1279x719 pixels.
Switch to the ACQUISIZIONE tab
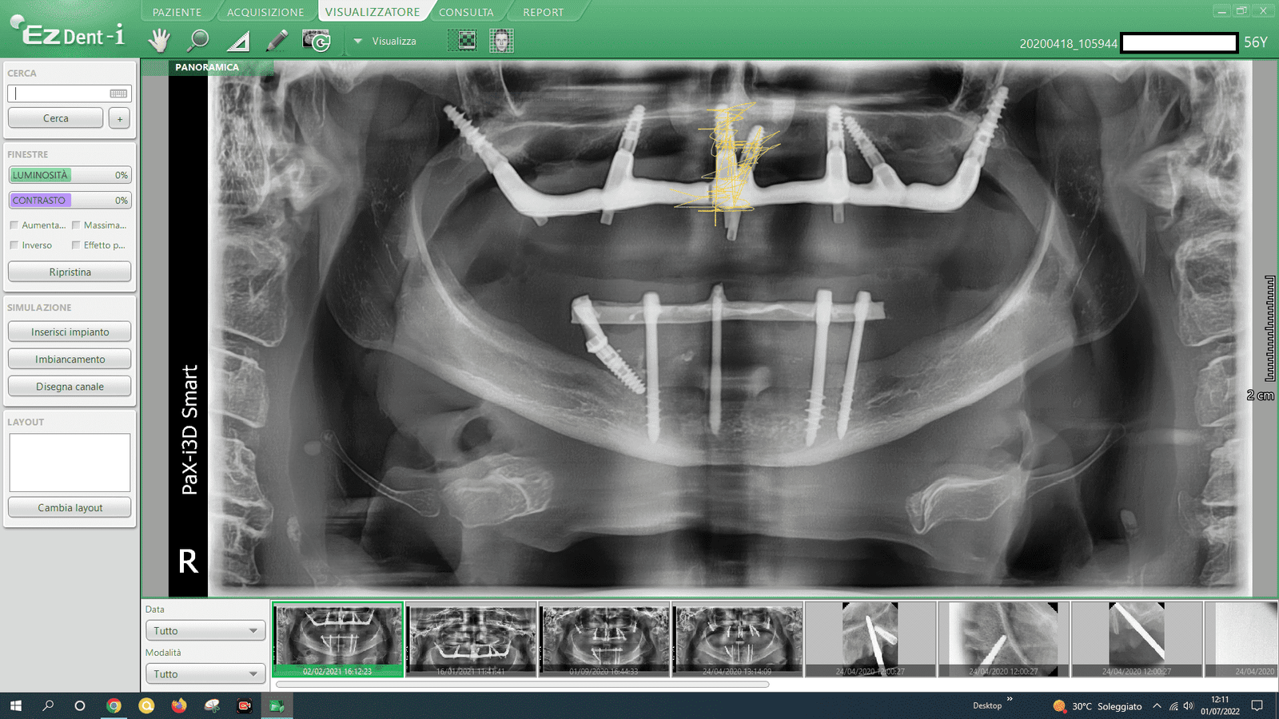point(265,12)
